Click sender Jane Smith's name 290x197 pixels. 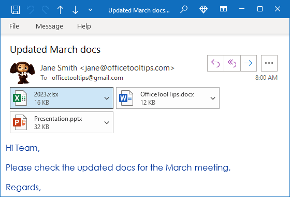pyautogui.click(x=59, y=68)
